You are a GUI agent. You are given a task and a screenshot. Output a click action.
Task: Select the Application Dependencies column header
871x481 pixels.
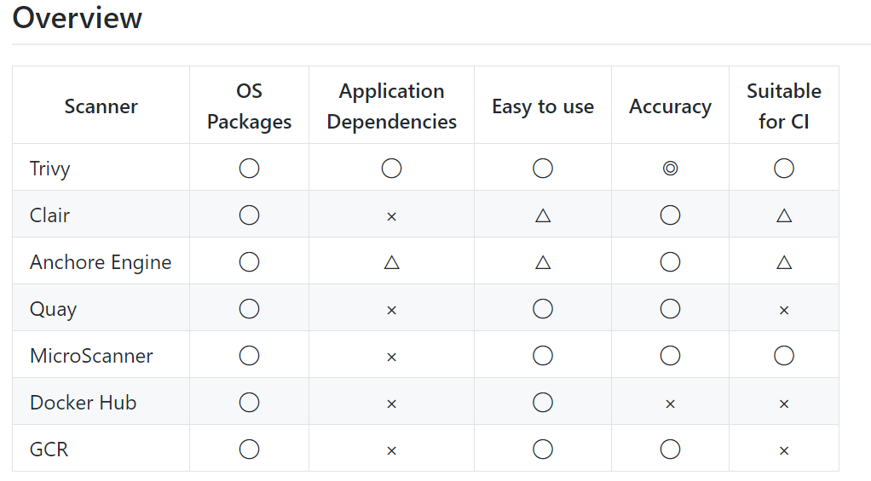click(391, 106)
